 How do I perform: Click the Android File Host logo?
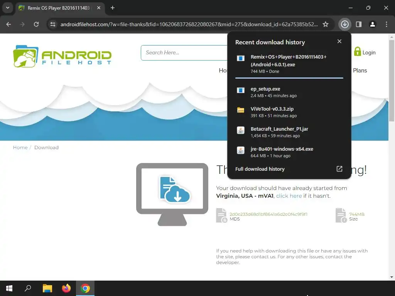(x=62, y=56)
